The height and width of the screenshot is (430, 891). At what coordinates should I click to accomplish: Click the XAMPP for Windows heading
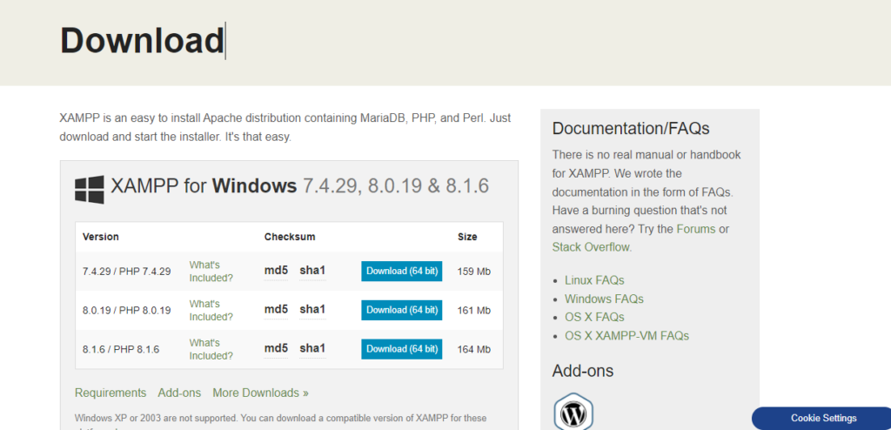point(299,186)
